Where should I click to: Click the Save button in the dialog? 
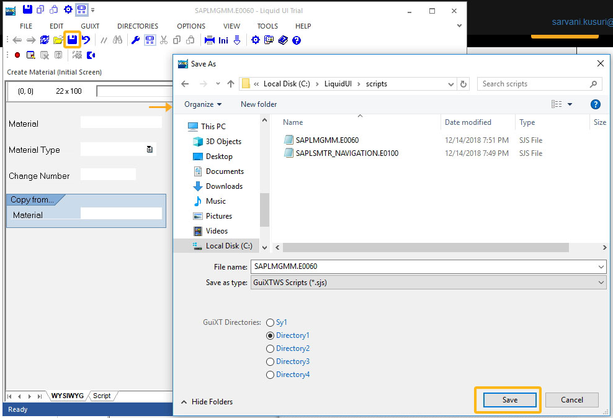(x=510, y=400)
